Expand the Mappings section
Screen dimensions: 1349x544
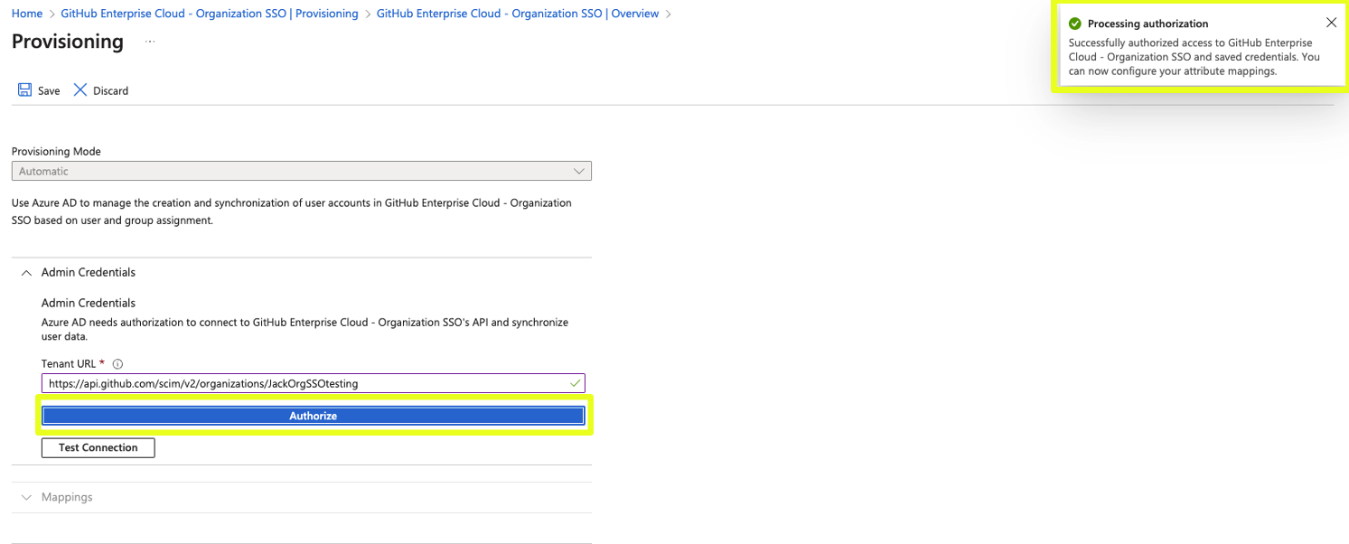tap(26, 497)
